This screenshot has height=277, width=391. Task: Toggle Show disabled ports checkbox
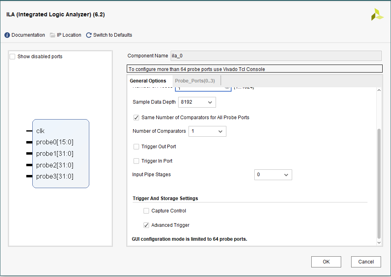(12, 57)
